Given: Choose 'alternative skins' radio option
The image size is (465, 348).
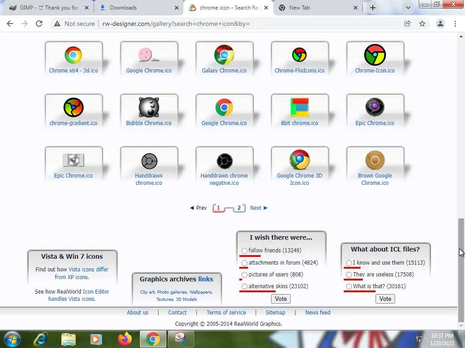Looking at the screenshot, I should [x=244, y=286].
